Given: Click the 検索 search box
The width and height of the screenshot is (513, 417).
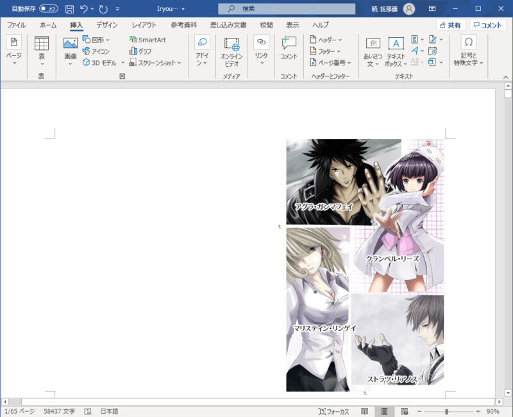Looking at the screenshot, I should tap(287, 9).
